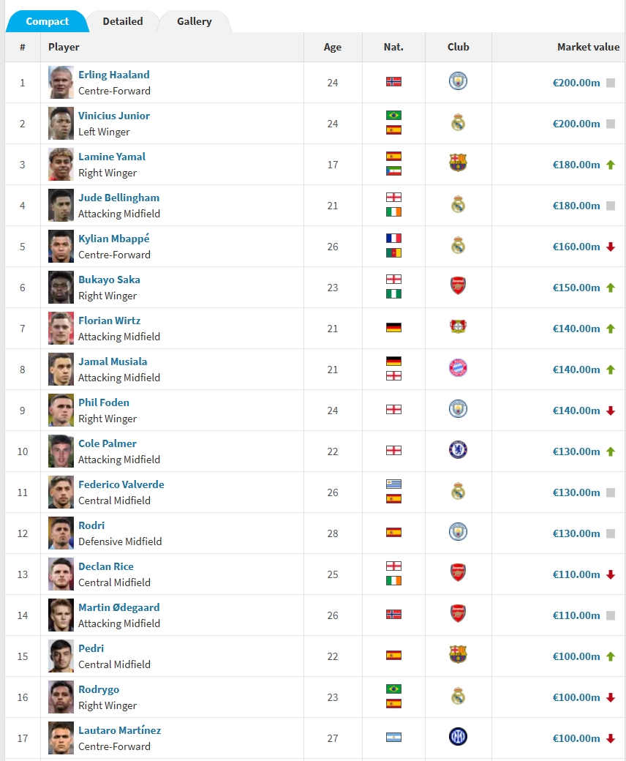This screenshot has height=761, width=626.
Task: Click Declan Rice's portrait thumbnail
Action: pos(61,574)
